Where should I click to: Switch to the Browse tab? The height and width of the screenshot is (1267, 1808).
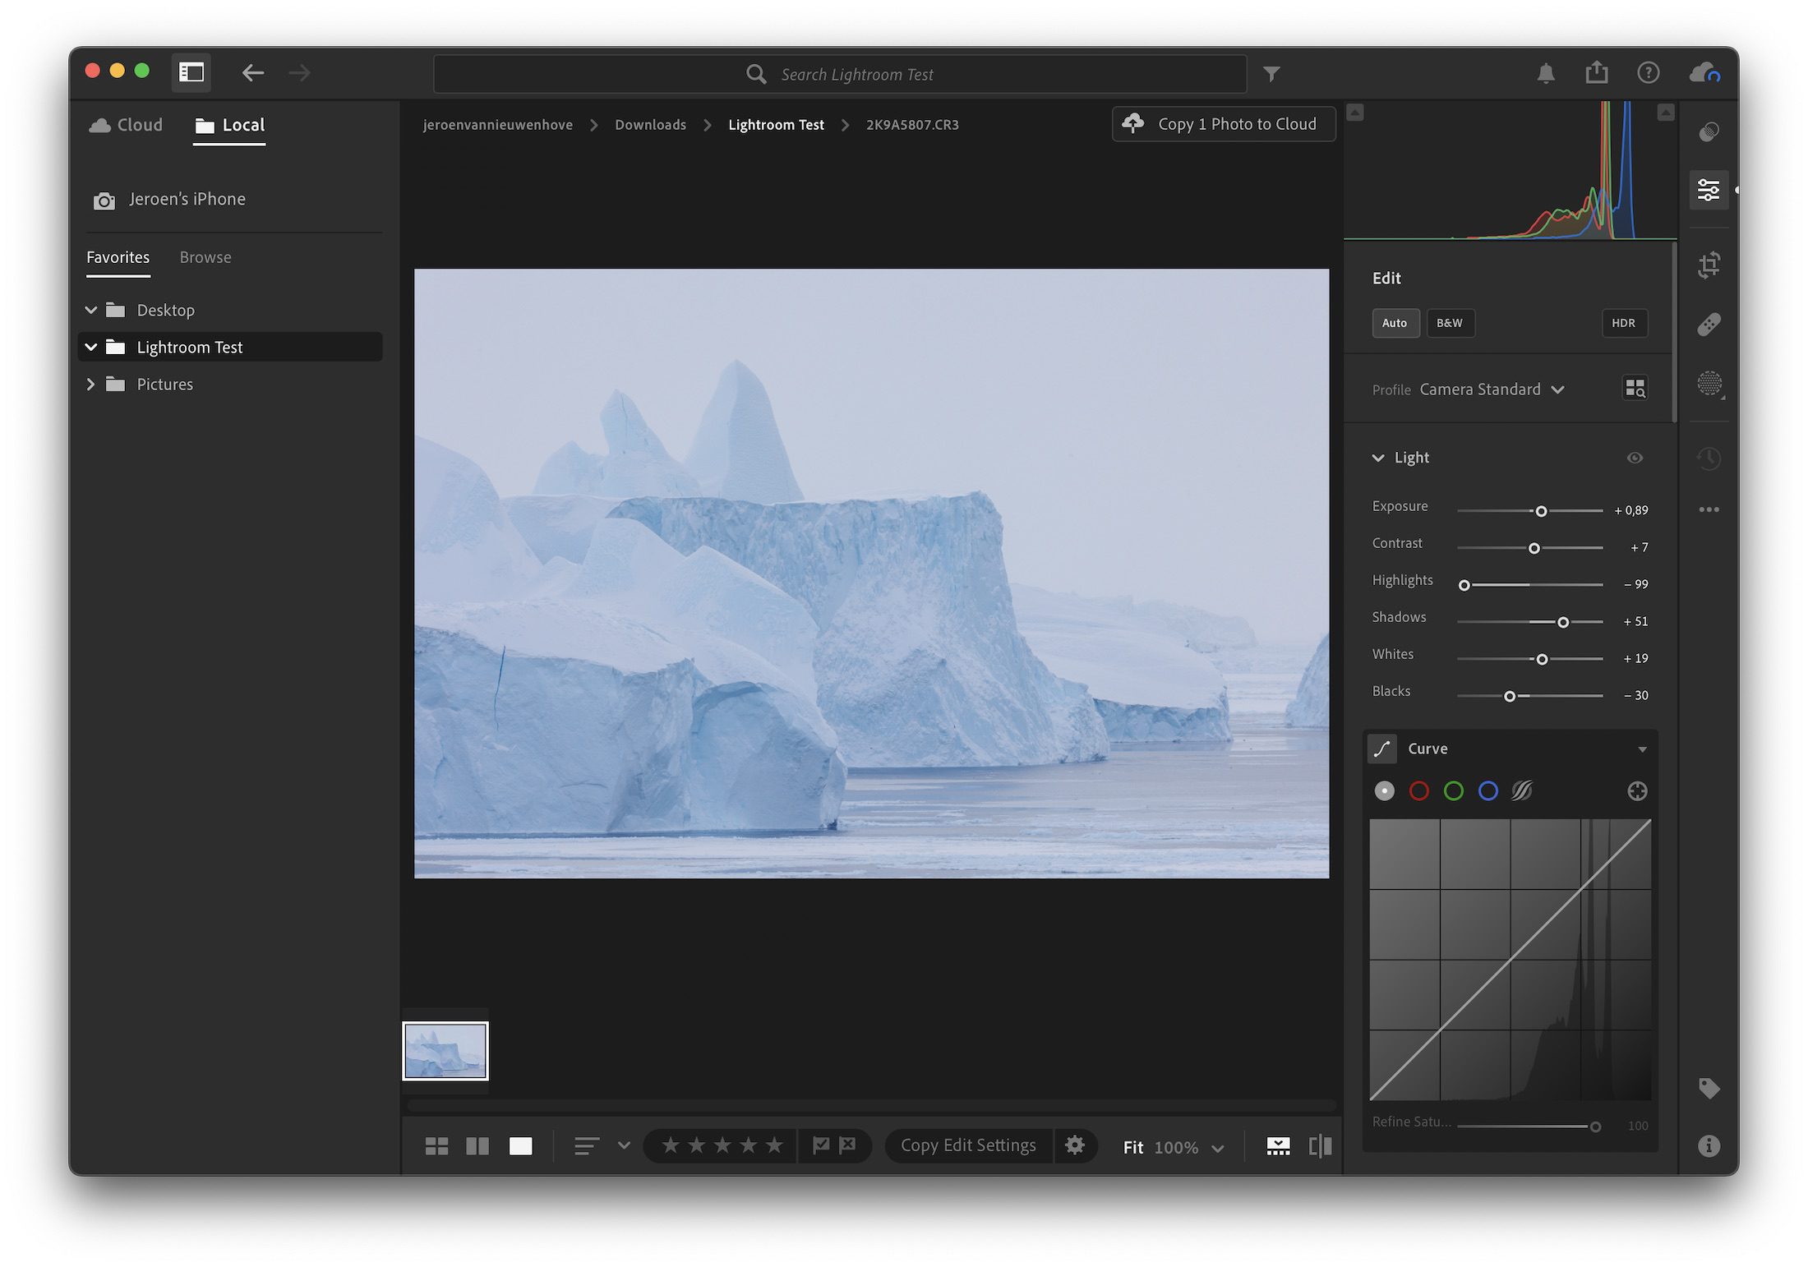coord(205,256)
